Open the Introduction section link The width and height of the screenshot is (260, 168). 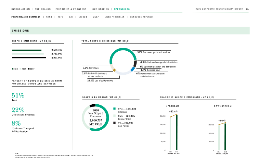pos(20,9)
